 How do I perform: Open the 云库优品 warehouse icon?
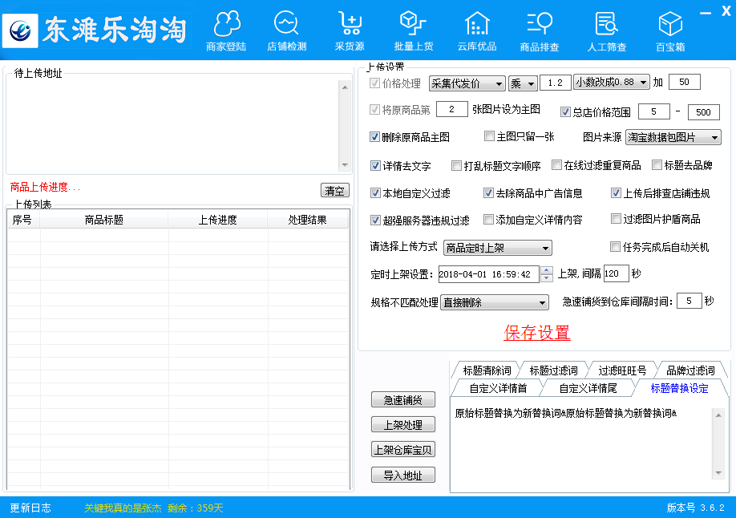coord(477,31)
